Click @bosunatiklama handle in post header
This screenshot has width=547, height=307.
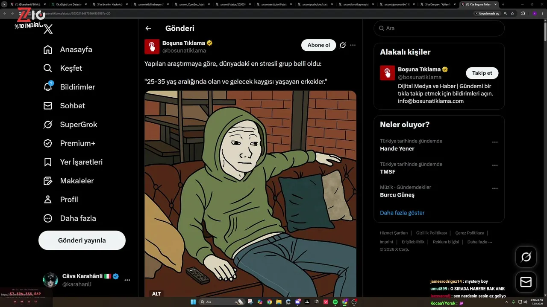pos(184,50)
